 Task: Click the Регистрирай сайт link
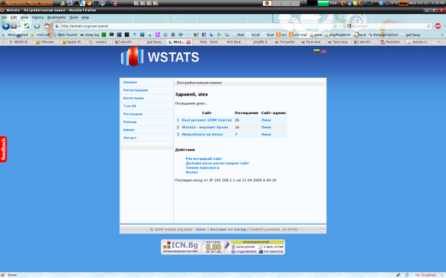coord(204,159)
